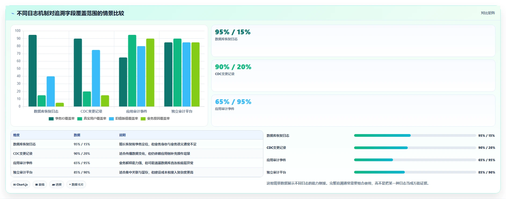Viewport: 506px width, 199px height.
Task: Click 独立审计平台 in the table's first column
Action: (23, 172)
